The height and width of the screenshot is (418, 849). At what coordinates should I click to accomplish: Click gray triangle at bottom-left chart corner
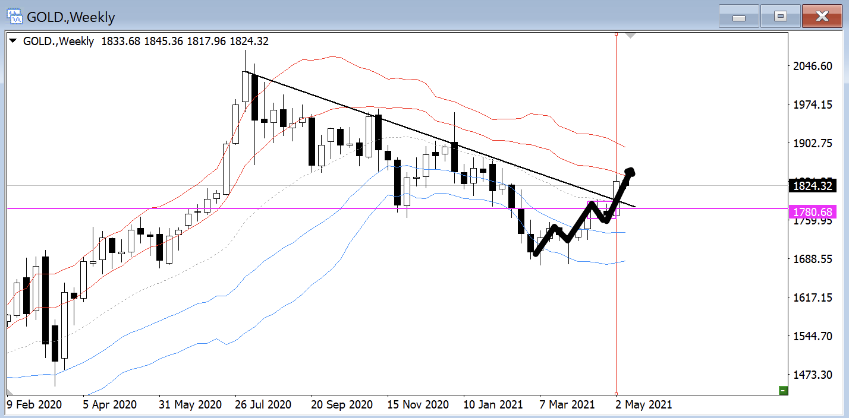[10, 392]
